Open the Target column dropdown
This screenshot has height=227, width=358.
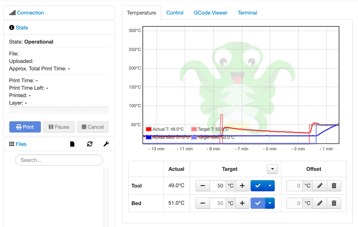[272, 169]
